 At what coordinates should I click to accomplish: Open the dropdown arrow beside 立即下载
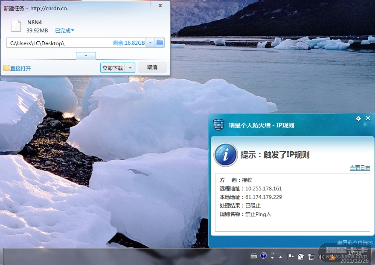pyautogui.click(x=130, y=68)
